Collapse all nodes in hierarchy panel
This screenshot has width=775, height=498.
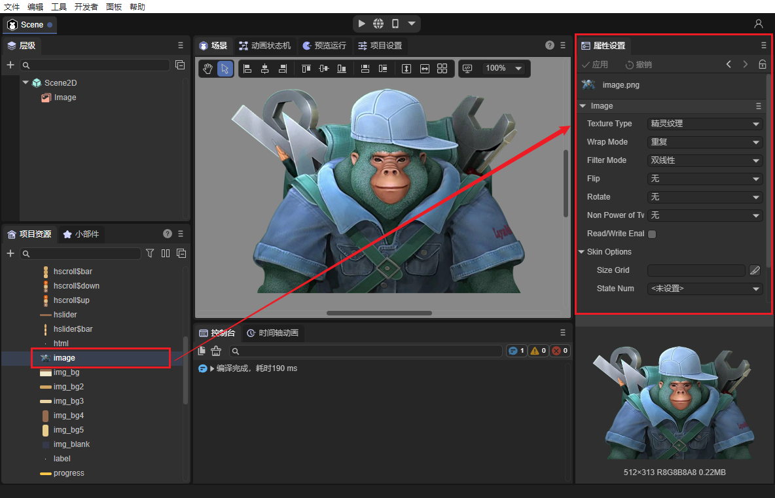click(180, 65)
